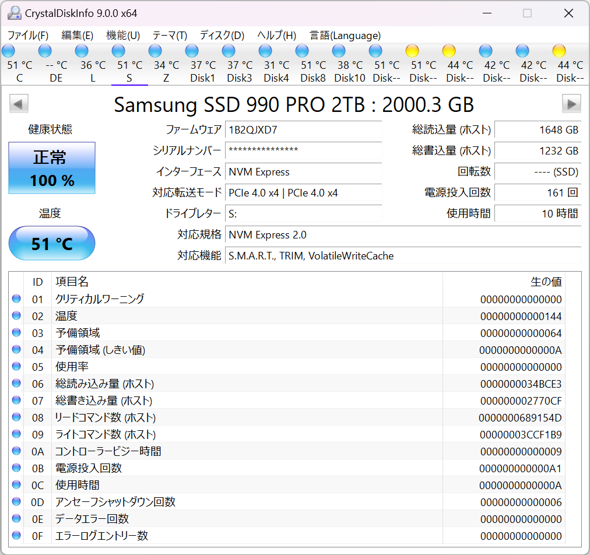Click status orb for リードコマンド数 row 08
This screenshot has height=555, width=590.
[x=16, y=417]
